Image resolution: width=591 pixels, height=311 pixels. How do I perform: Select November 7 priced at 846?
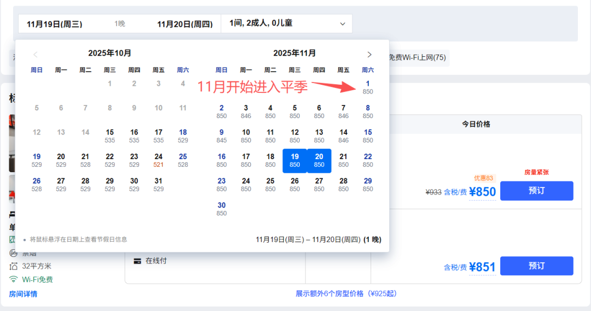point(343,112)
